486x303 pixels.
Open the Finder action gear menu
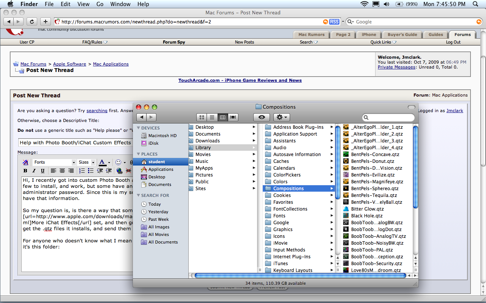tap(281, 117)
